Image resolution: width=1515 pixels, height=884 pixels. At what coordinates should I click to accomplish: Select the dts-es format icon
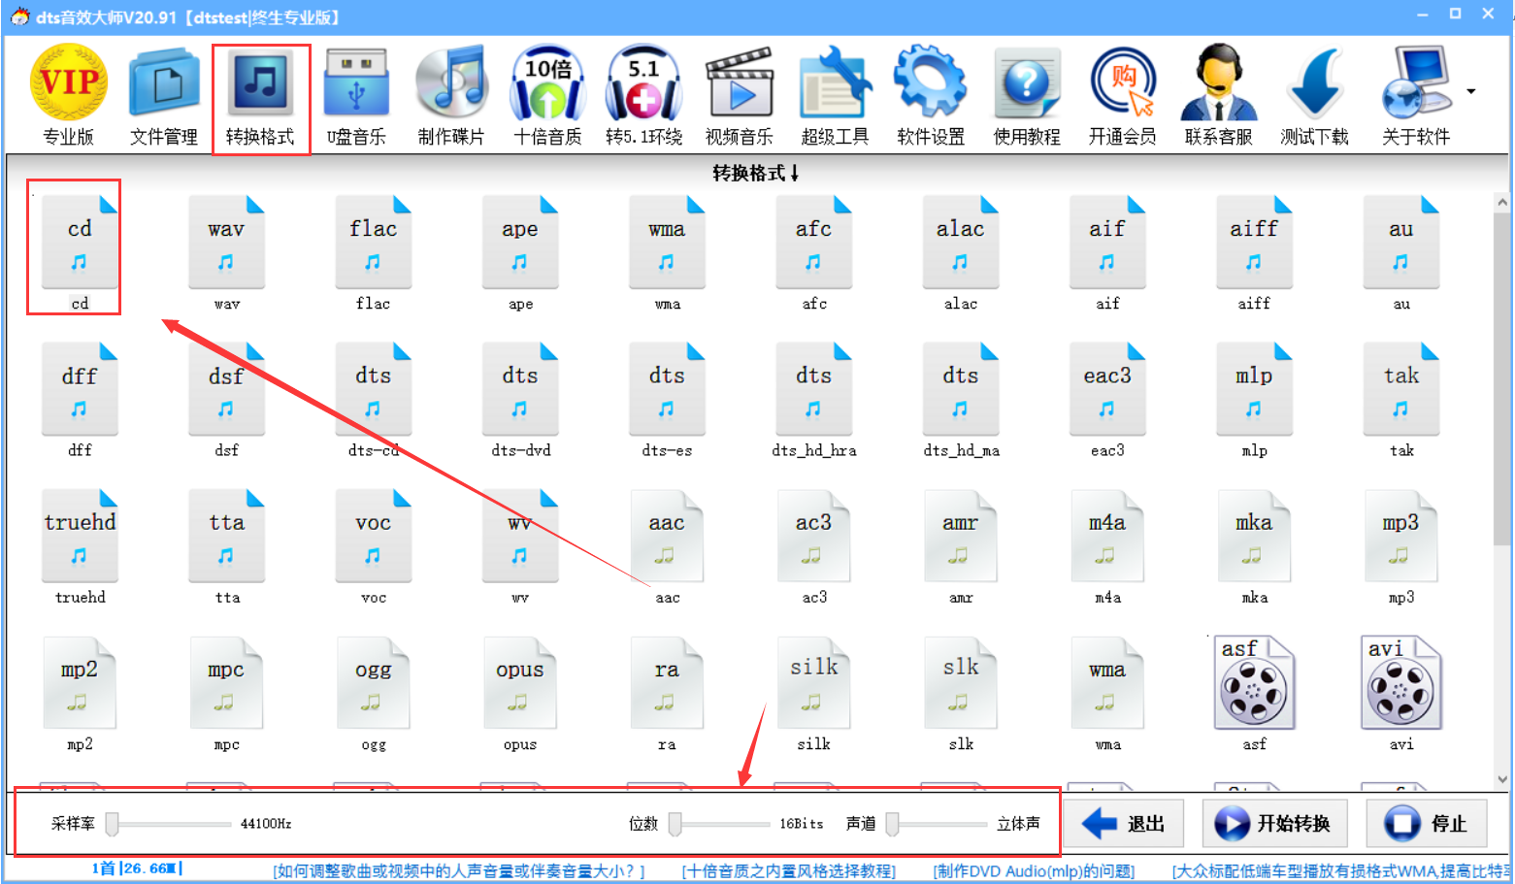point(667,399)
